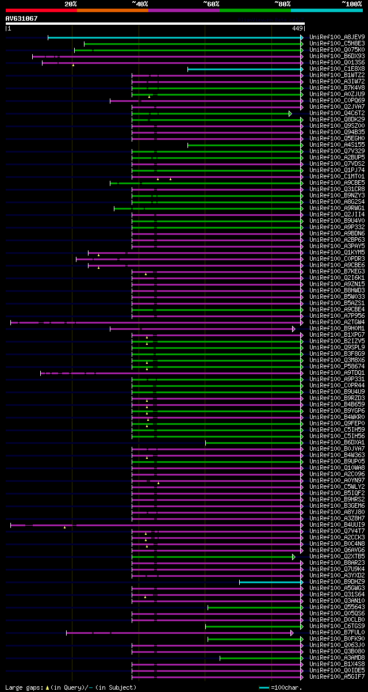Open the UniRef100_A9RWG1 entry
368x692 pixels.
[x=337, y=208]
